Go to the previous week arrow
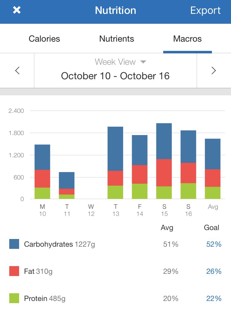The height and width of the screenshot is (313, 231). pos(17,71)
